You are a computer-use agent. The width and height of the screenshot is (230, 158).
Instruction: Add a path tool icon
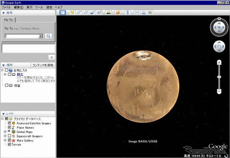[86, 13]
